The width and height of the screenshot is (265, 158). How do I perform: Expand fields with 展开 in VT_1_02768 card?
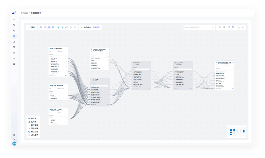pos(108,105)
